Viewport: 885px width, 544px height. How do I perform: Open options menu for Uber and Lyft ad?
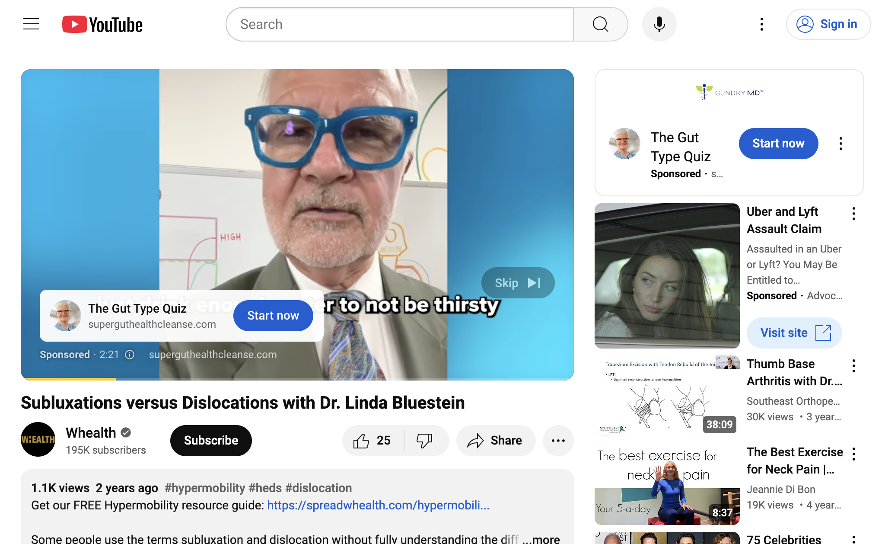853,214
